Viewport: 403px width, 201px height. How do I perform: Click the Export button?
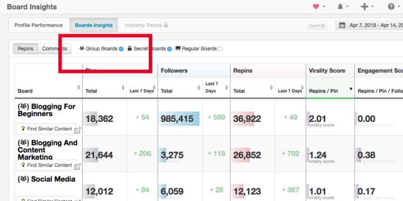tap(317, 26)
